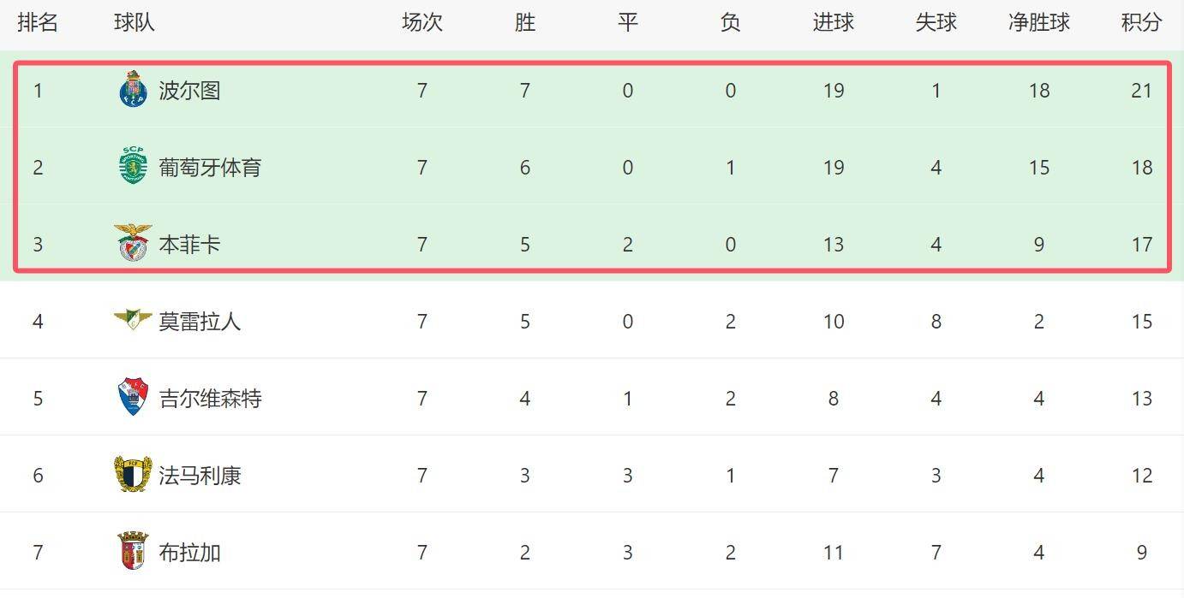This screenshot has width=1184, height=598.
Task: Click the 吉尔维森特 team name
Action: click(x=210, y=399)
